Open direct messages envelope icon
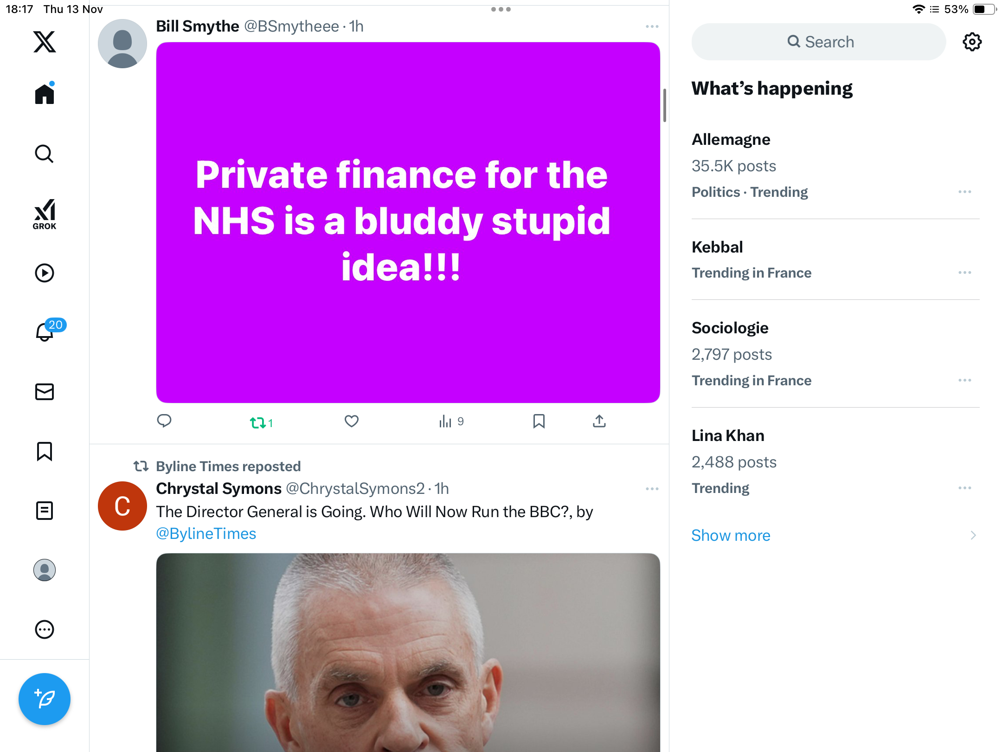The width and height of the screenshot is (1002, 752). (x=45, y=392)
